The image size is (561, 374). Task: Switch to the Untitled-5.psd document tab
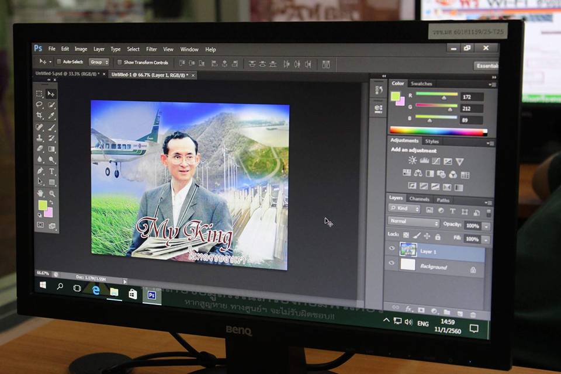(67, 74)
